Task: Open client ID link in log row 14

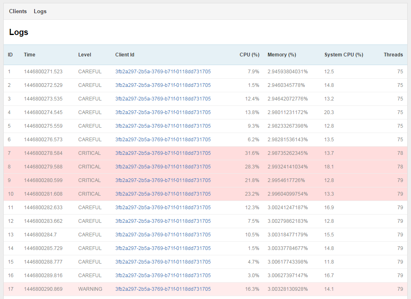Action: (x=163, y=248)
